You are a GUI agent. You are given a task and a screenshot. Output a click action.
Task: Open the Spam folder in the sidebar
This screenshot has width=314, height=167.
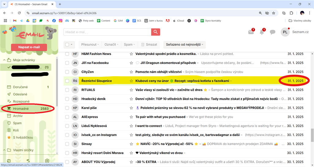(17, 123)
